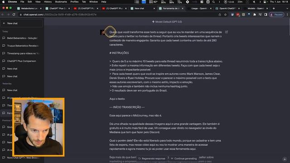Open the Extensions puzzle icon
This screenshot has width=290, height=163.
pyautogui.click(x=255, y=14)
